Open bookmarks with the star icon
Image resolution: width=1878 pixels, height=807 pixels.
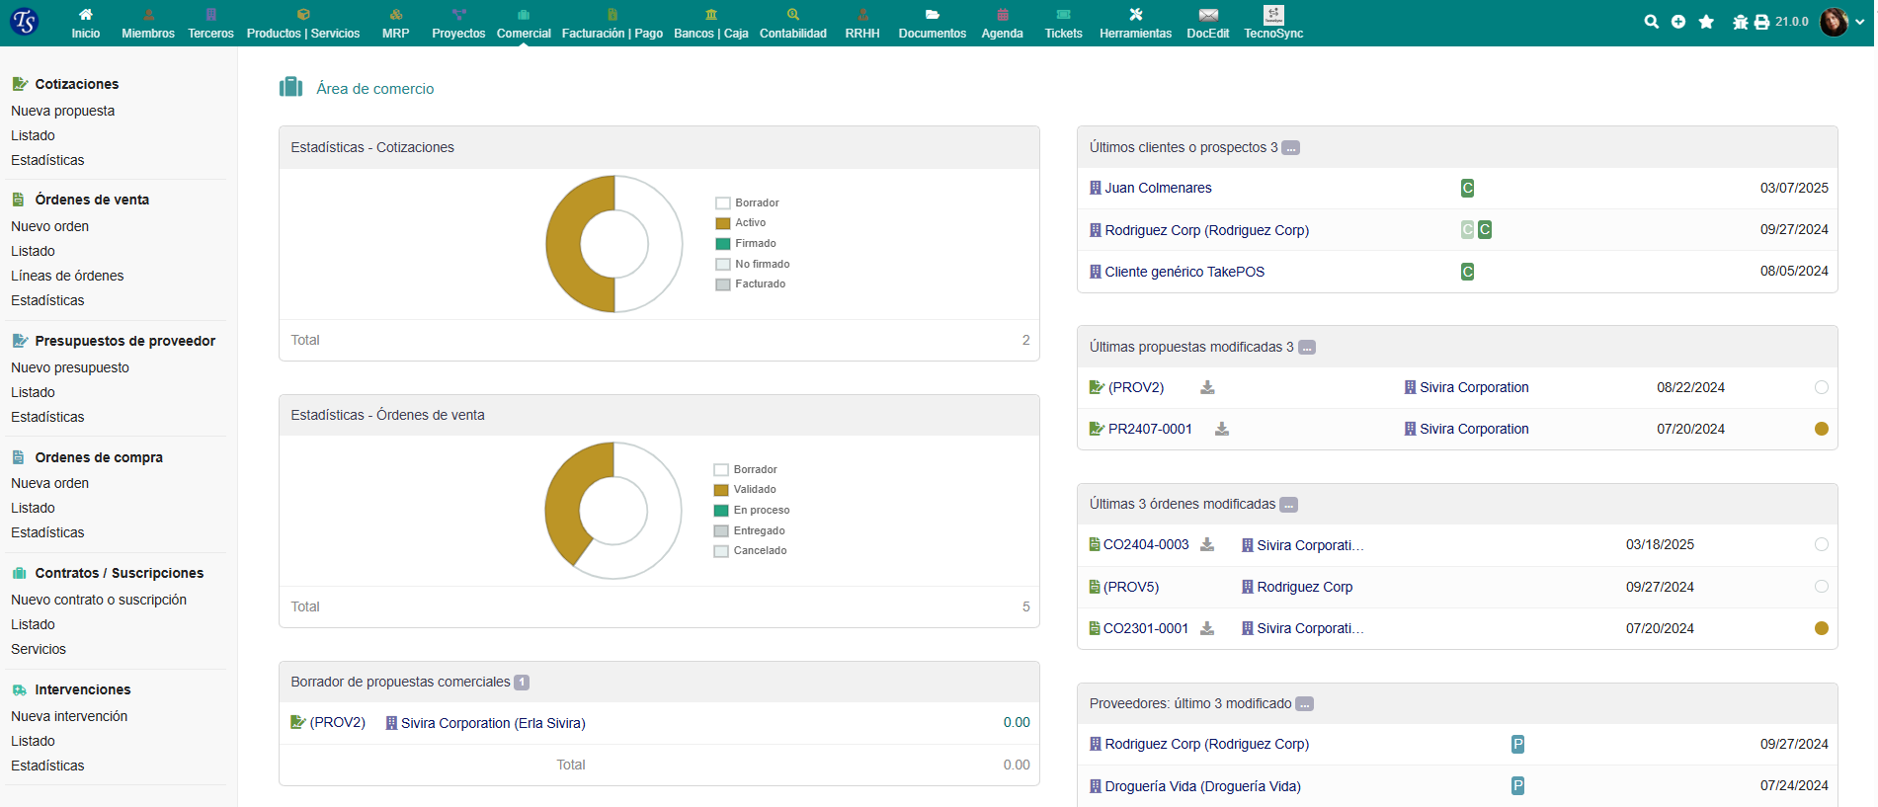click(1706, 22)
